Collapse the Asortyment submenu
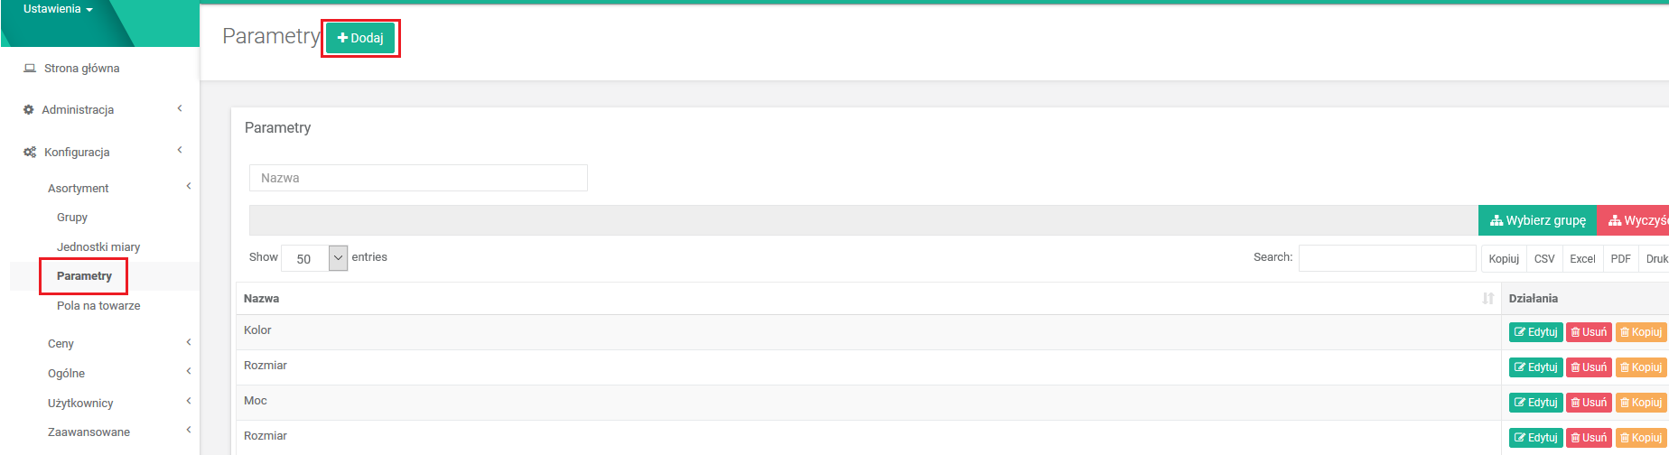1669x455 pixels. 189,188
